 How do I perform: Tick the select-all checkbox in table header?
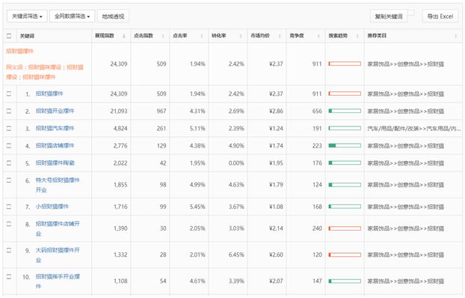point(9,36)
